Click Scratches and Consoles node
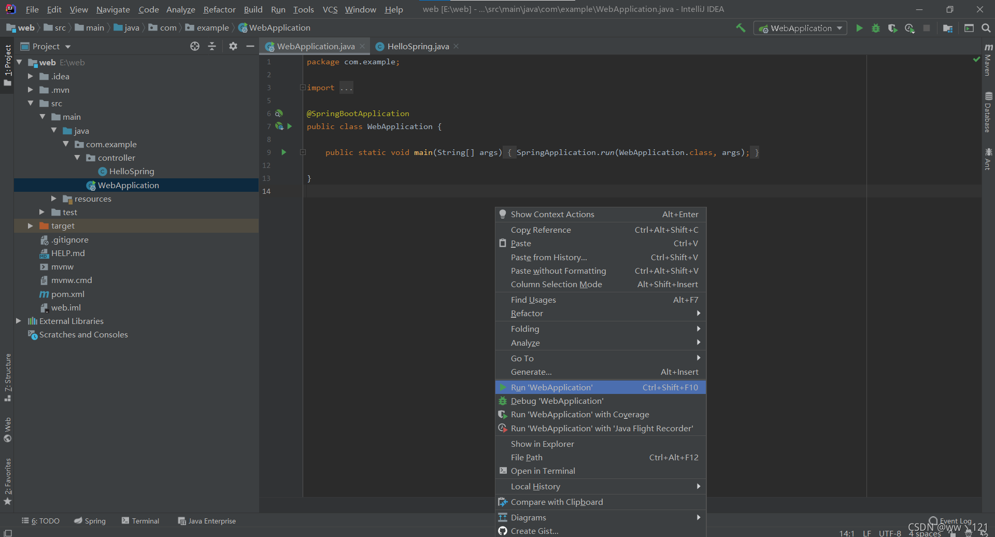 coord(83,334)
